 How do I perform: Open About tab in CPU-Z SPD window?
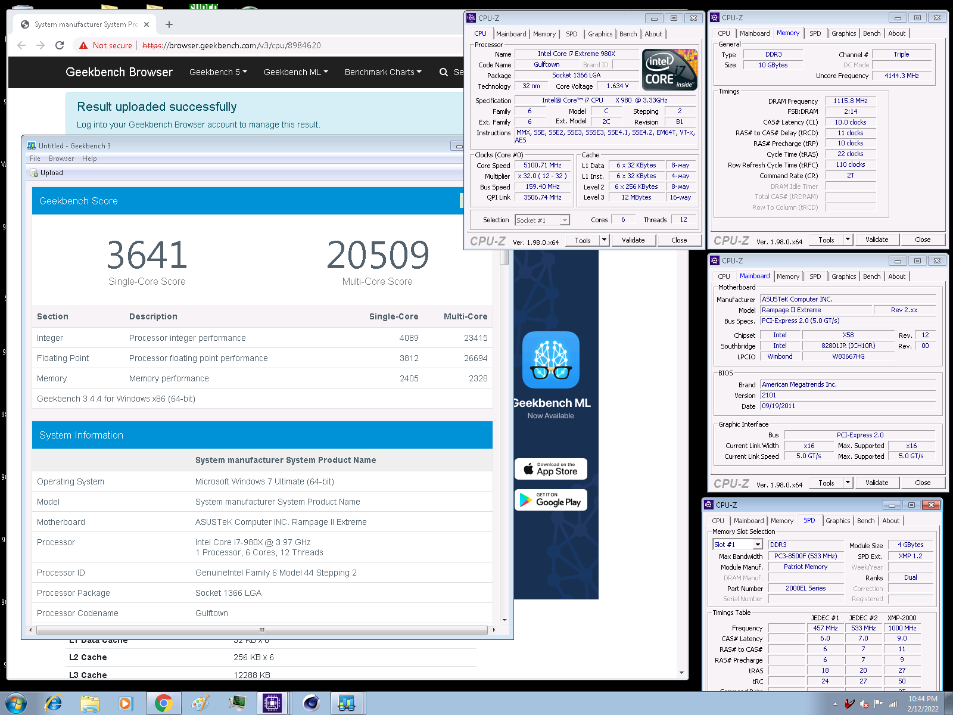point(891,521)
